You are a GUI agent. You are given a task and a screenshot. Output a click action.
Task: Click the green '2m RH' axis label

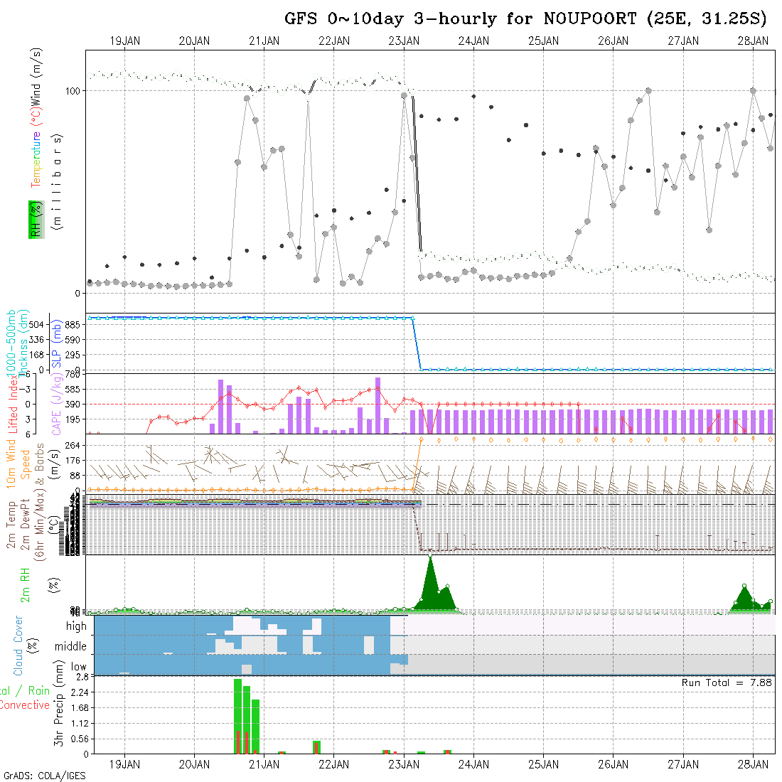(25, 585)
